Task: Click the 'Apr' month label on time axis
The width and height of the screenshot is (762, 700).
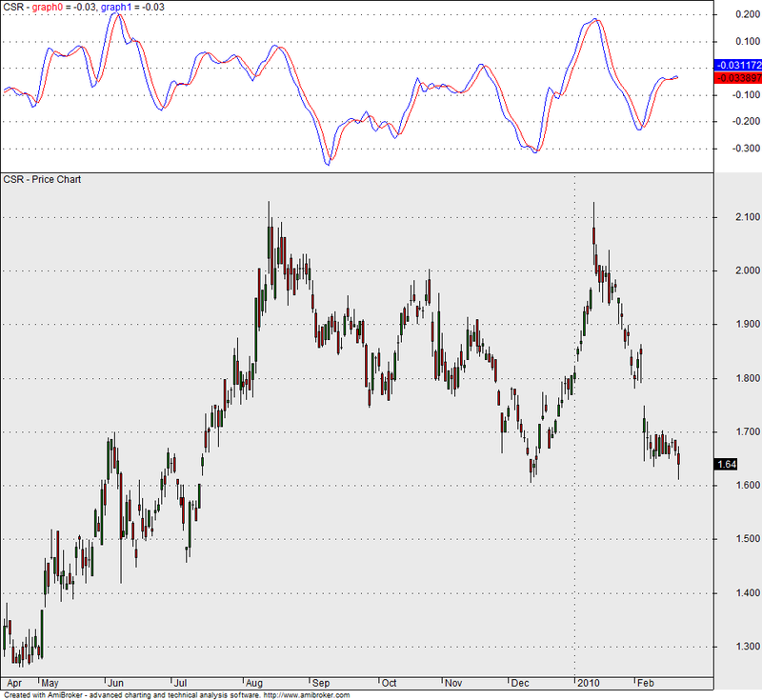Action: [x=14, y=683]
